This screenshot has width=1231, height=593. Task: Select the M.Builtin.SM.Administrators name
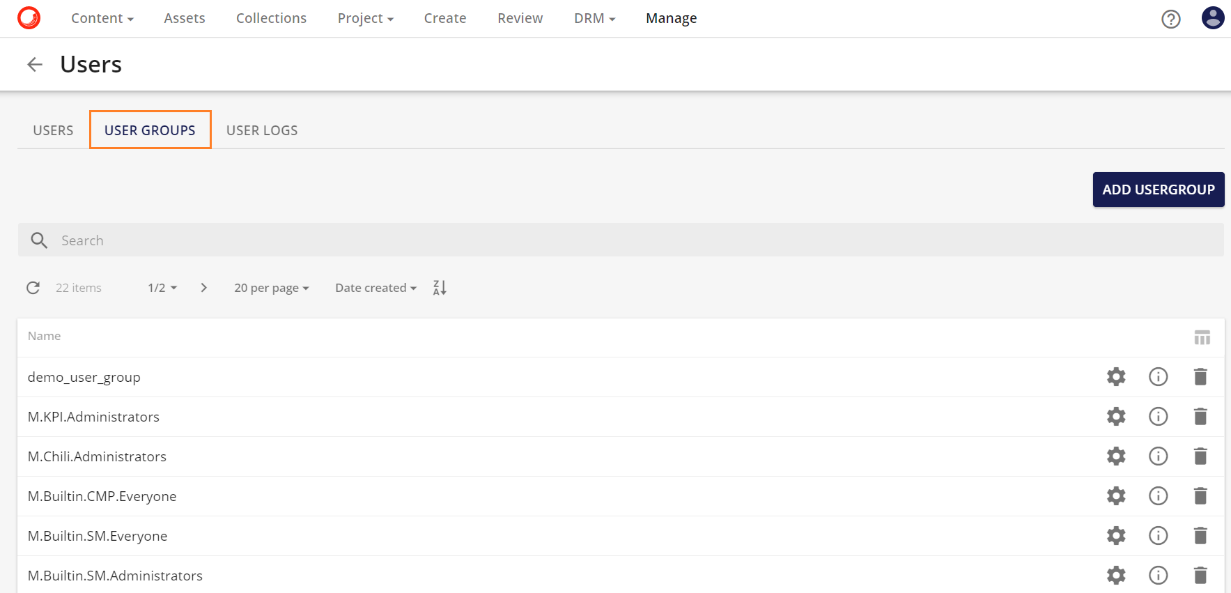point(115,576)
